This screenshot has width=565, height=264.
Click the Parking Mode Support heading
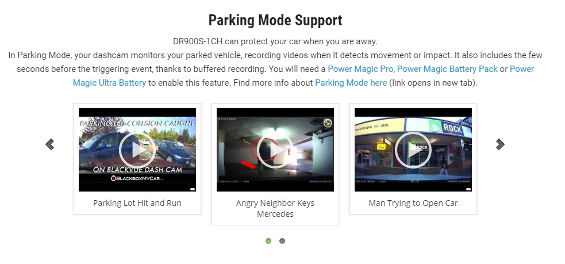275,20
